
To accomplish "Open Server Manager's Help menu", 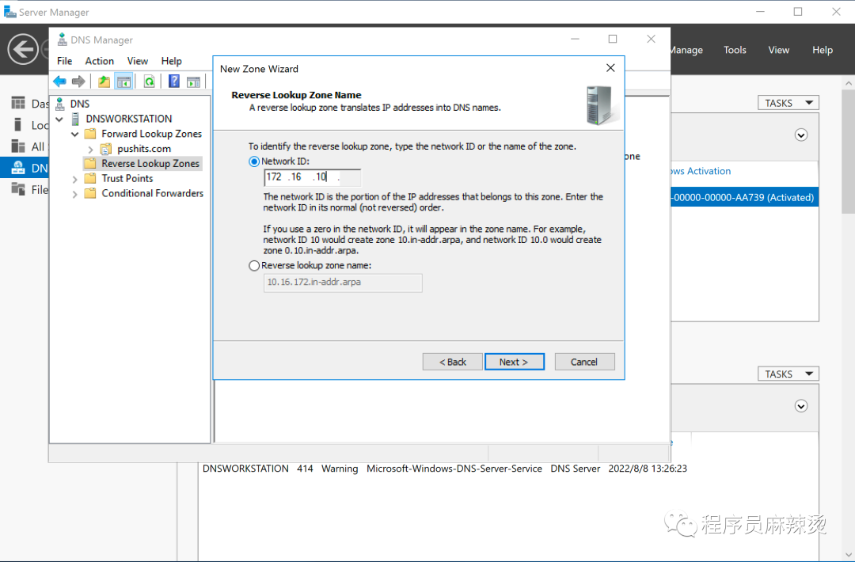I will (x=823, y=50).
